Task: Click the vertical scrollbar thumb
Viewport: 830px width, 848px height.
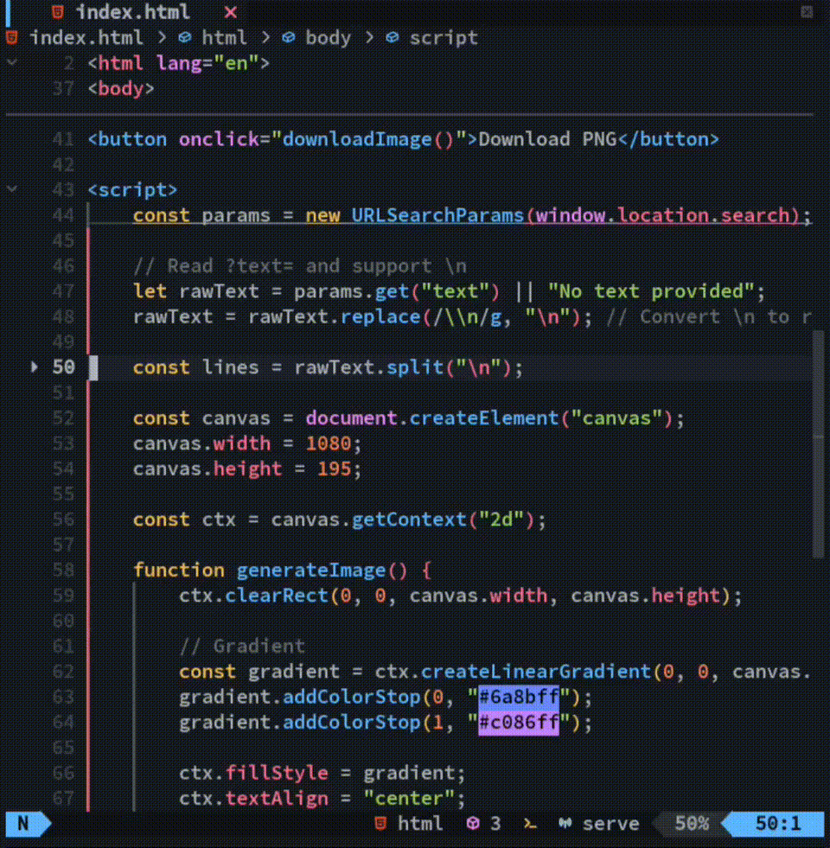Action: pos(819,444)
